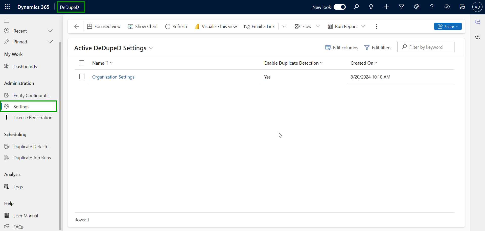Toggle the New look switch
This screenshot has width=485, height=231.
339,7
